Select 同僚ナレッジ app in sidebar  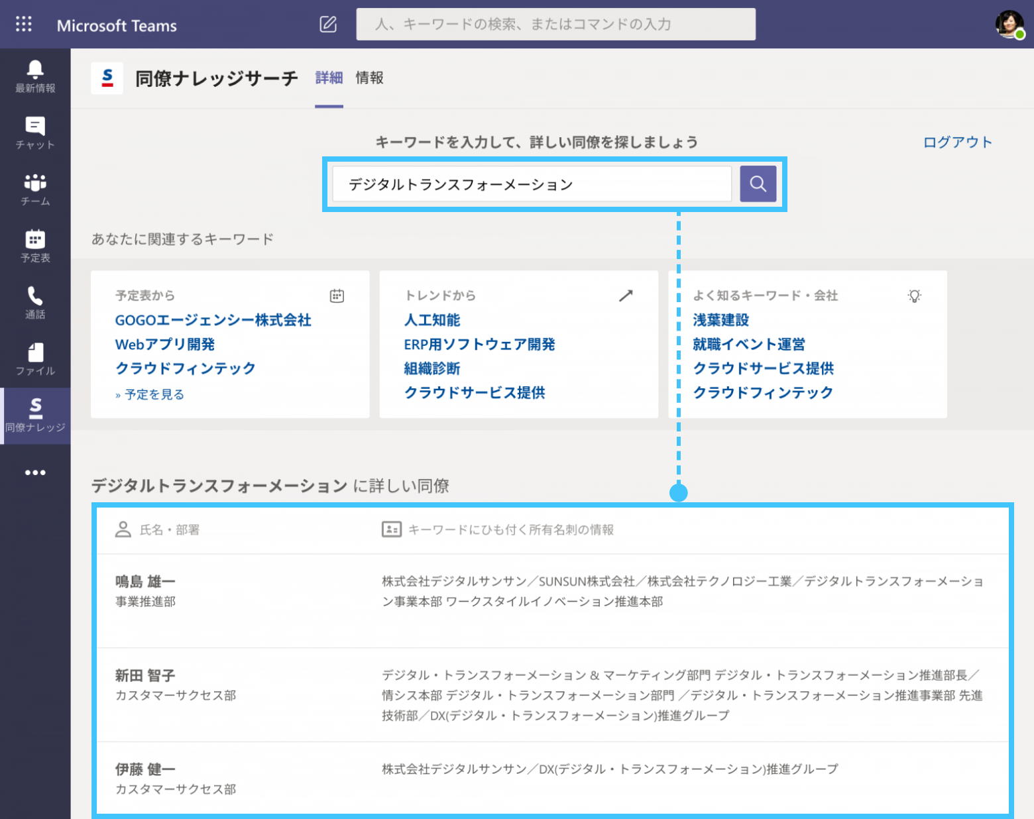(35, 415)
